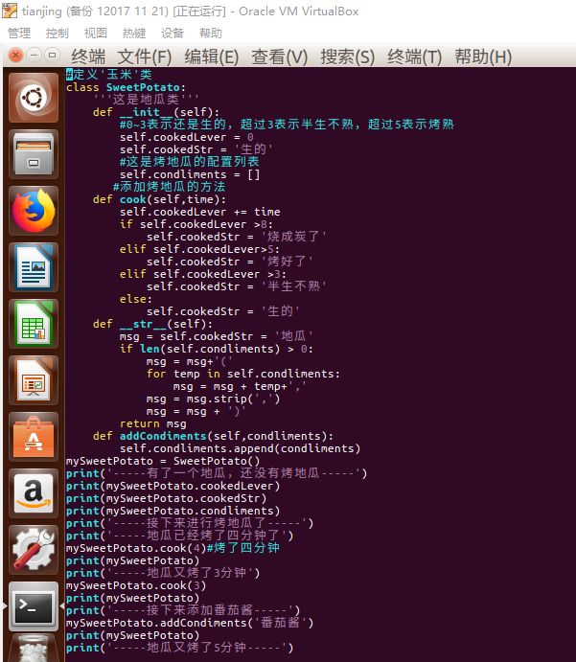This screenshot has height=662, width=576.
Task: Open the VirtualBox 视图 menu
Action: point(96,33)
